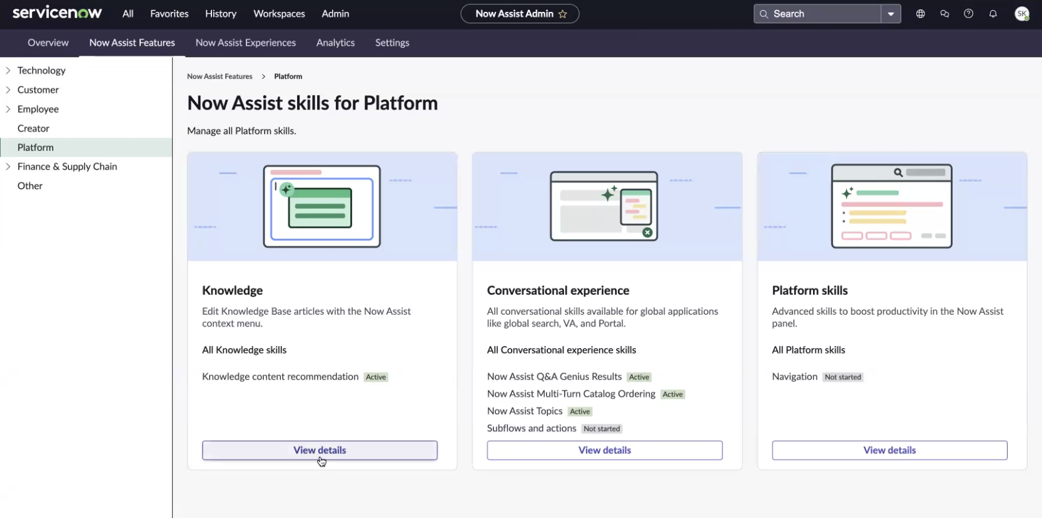The height and width of the screenshot is (518, 1042).
Task: Click Not started badge next to Navigation
Action: (843, 377)
